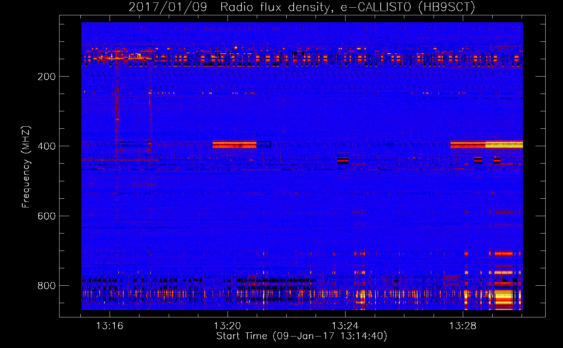
Task: Click the 400 frequency tick label
Action: pos(47,146)
